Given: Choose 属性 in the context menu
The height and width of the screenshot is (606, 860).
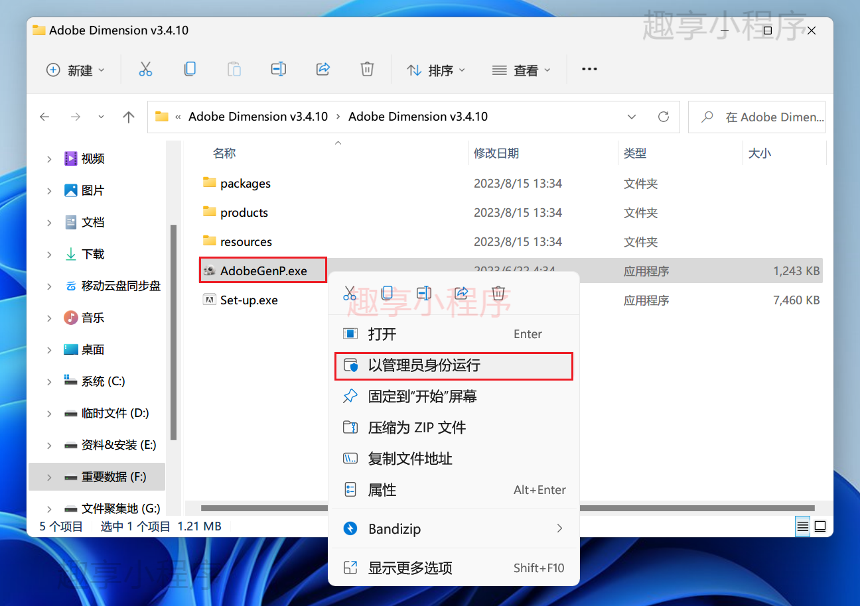Looking at the screenshot, I should (x=454, y=490).
